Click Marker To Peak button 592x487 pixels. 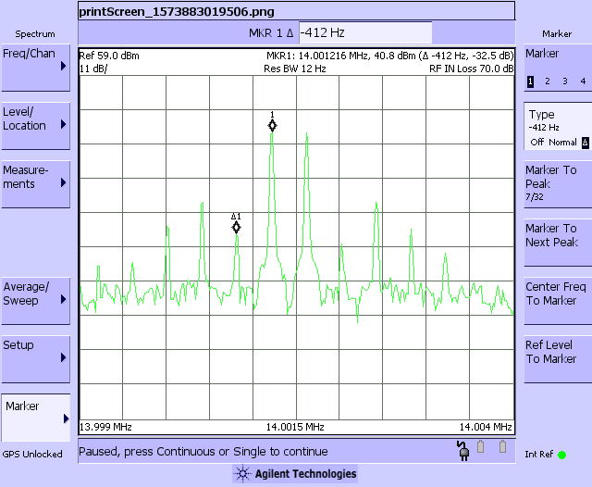[x=558, y=184]
